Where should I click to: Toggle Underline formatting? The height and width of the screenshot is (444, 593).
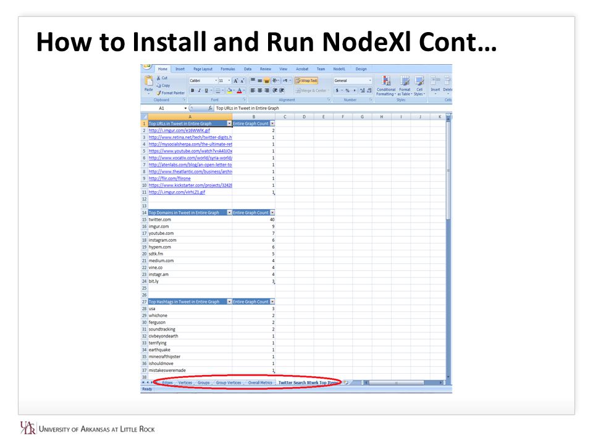[206, 91]
